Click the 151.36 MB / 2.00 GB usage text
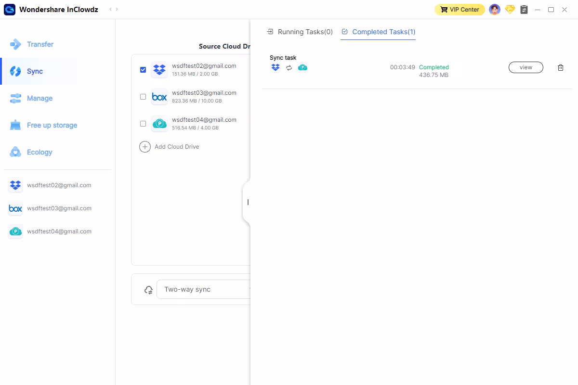This screenshot has width=578, height=385. click(195, 74)
